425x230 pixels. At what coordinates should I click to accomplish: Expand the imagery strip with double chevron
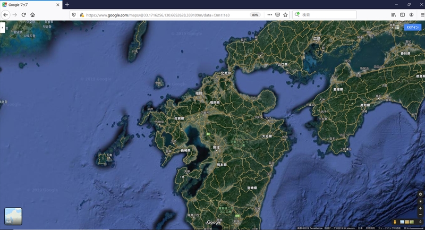420,222
